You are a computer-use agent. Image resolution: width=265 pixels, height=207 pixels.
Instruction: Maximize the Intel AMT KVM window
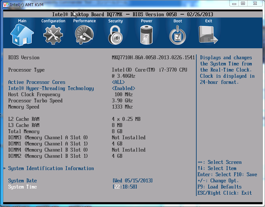pyautogui.click(x=243, y=4)
